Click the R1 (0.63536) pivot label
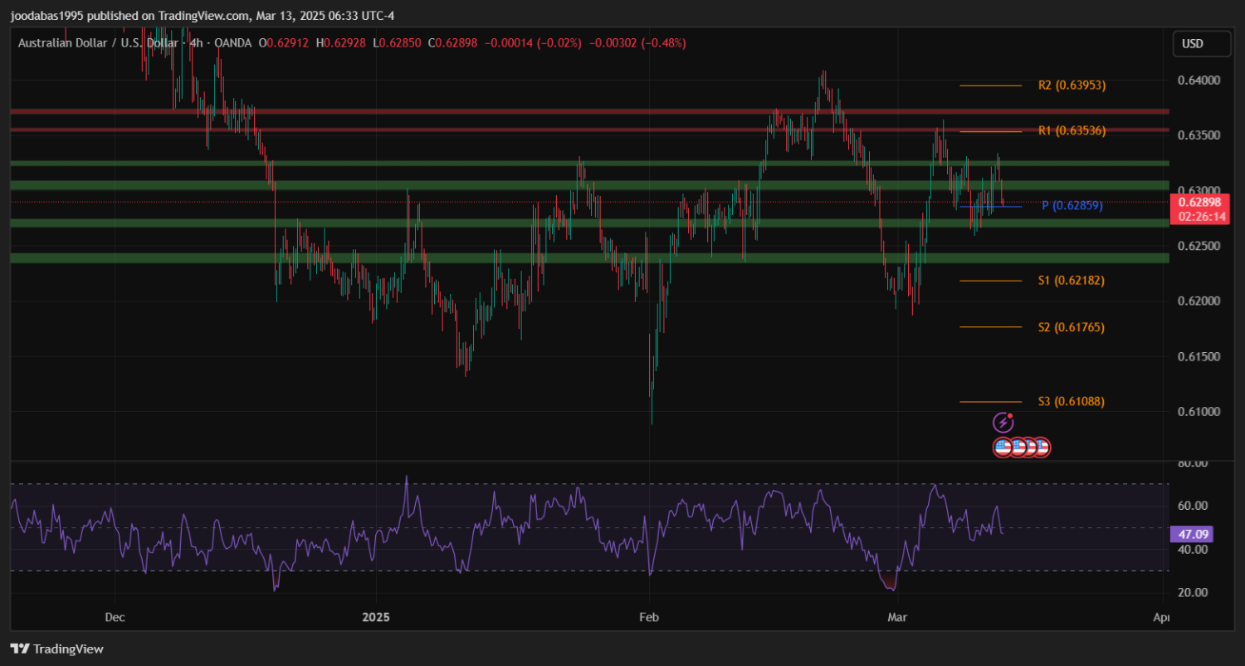The image size is (1245, 666). point(1072,130)
